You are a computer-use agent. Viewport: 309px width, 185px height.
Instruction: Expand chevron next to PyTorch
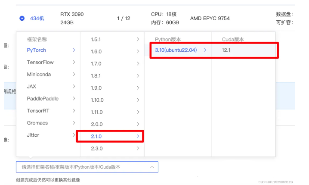(74, 50)
